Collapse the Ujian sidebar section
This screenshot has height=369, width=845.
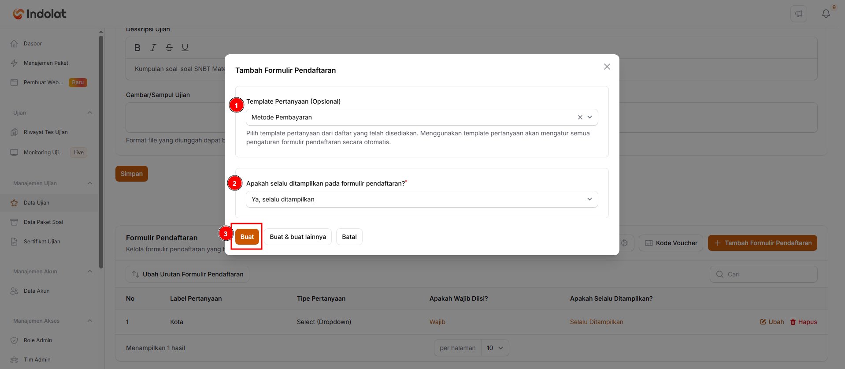coord(90,113)
